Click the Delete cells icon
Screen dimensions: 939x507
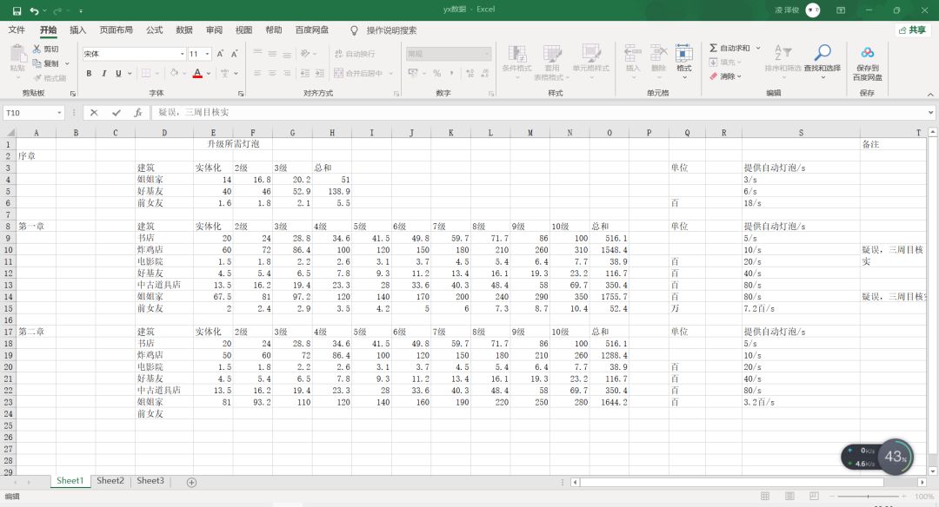(659, 53)
